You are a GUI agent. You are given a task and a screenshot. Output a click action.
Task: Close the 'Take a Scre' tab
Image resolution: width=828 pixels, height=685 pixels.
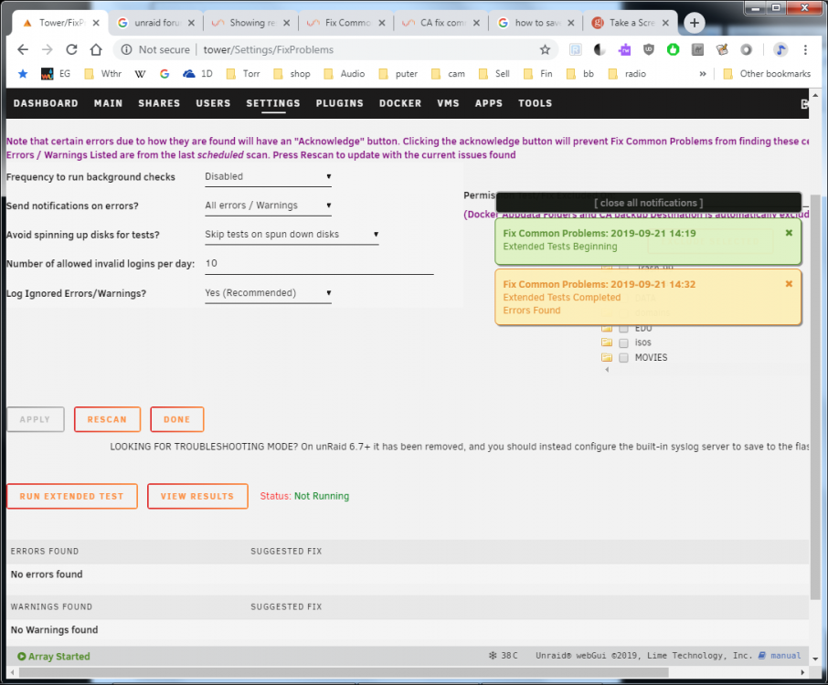[x=665, y=23]
